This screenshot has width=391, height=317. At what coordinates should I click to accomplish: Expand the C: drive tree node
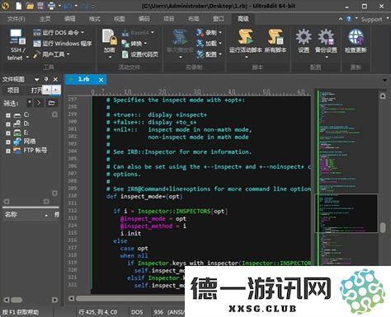pos(8,115)
